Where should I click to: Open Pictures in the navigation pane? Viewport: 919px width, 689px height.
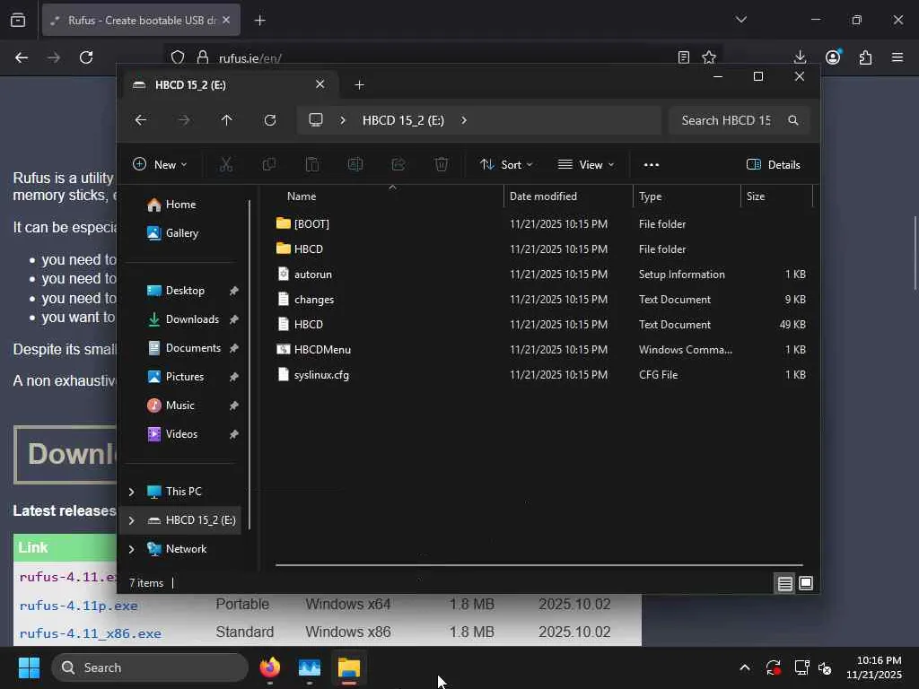pos(185,377)
